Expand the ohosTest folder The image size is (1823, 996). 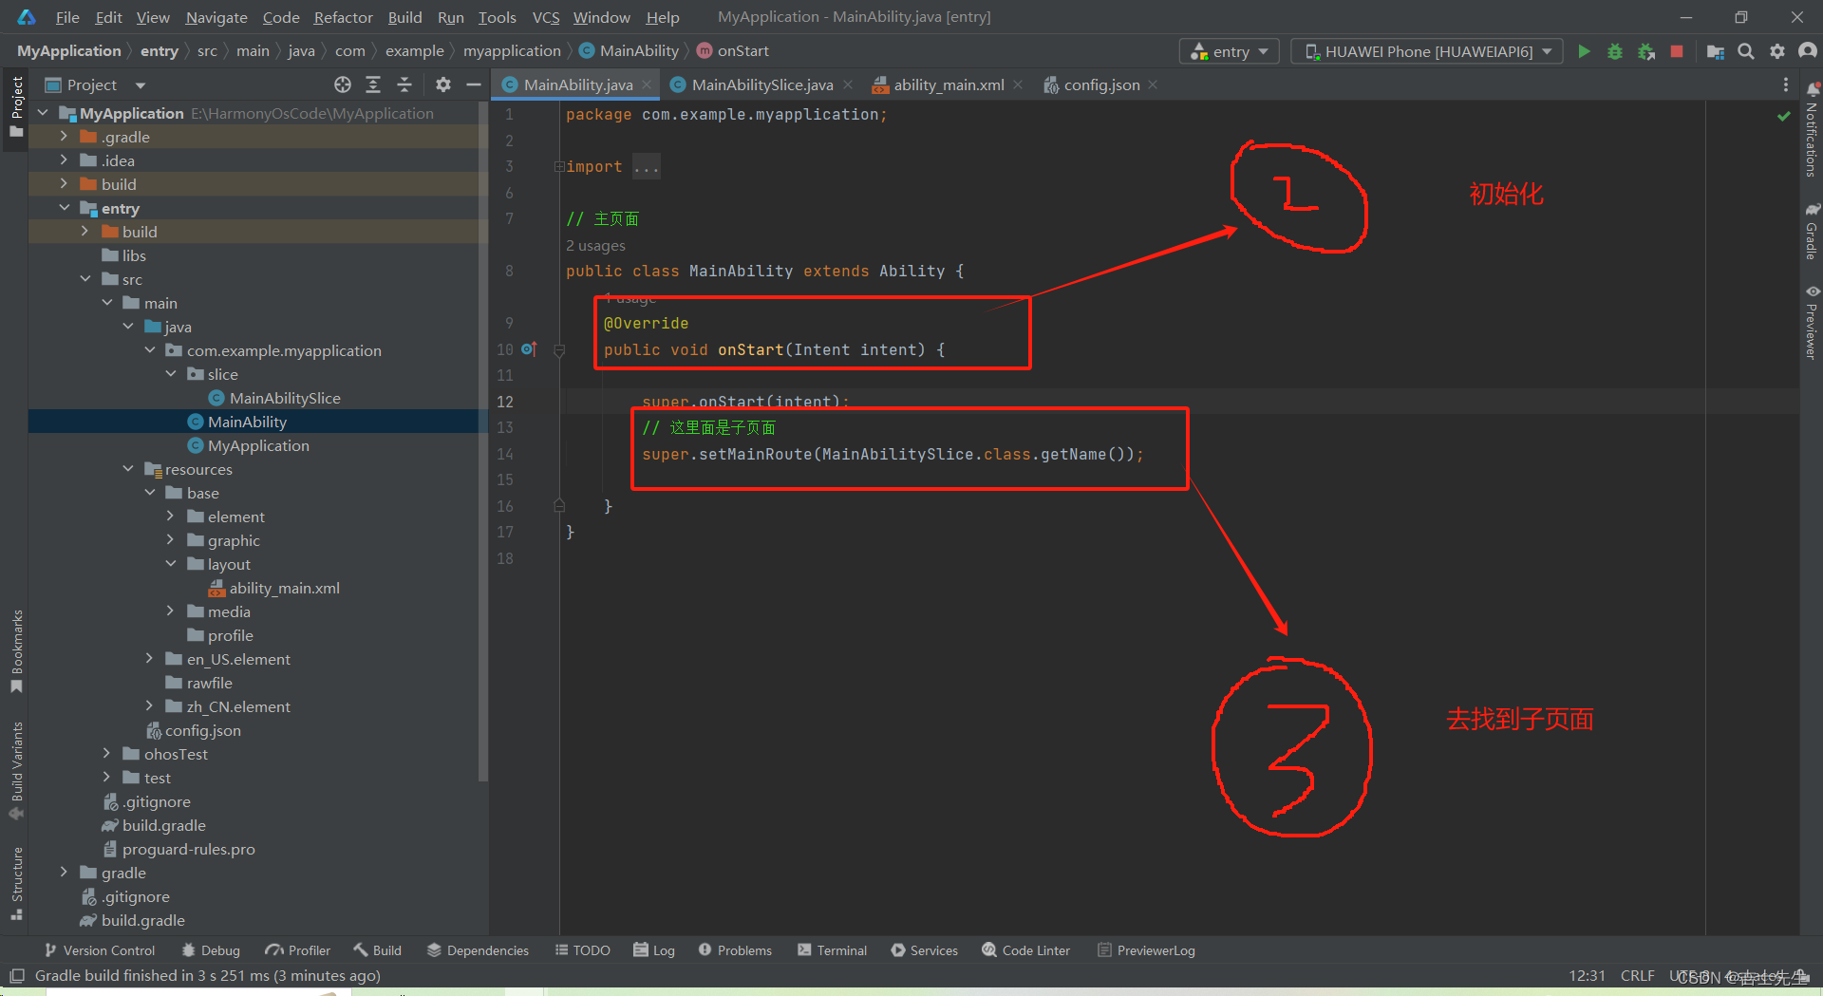click(x=106, y=754)
